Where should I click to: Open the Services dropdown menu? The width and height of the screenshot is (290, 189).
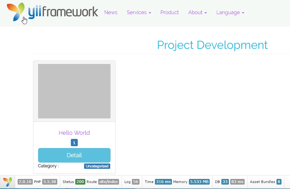click(139, 13)
